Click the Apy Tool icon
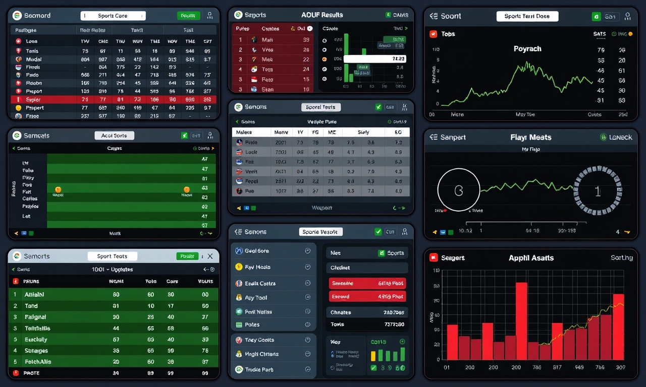 (239, 297)
